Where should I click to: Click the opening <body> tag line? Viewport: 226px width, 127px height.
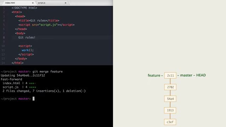click(x=20, y=33)
